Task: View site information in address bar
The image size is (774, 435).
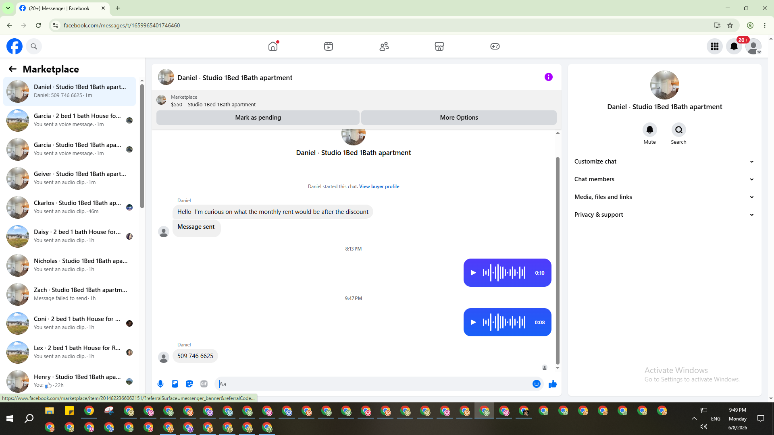Action: point(56,25)
